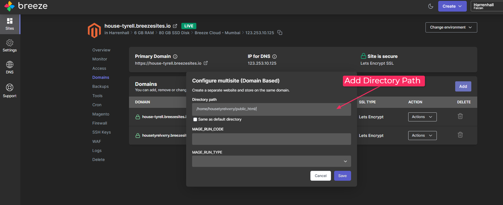Click the Save button
Image resolution: width=503 pixels, height=205 pixels.
coord(342,176)
